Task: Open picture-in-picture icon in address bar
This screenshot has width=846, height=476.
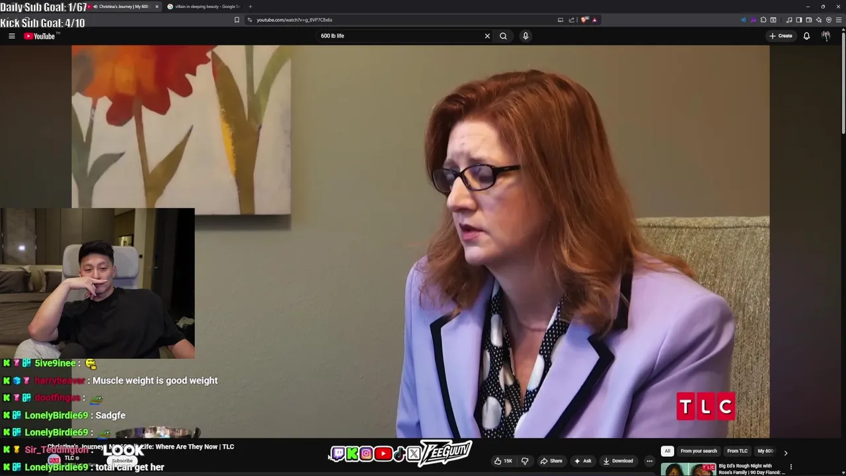Action: click(560, 20)
